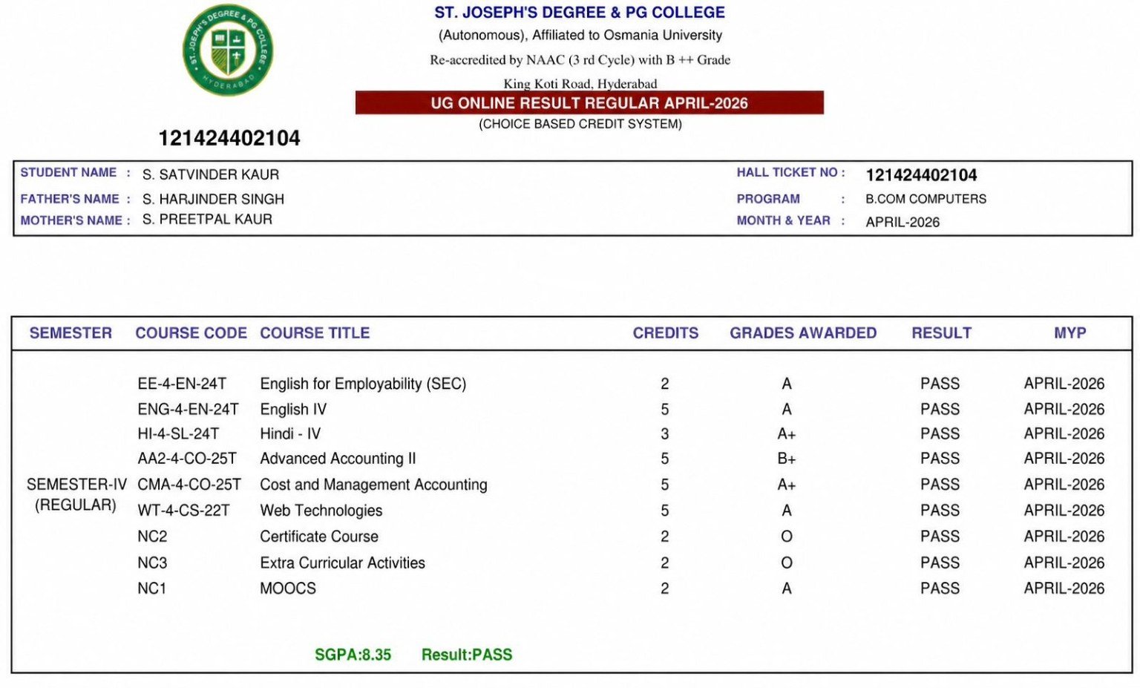The width and height of the screenshot is (1140, 688).
Task: Click the credits value 5 for English IV
Action: pos(665,409)
